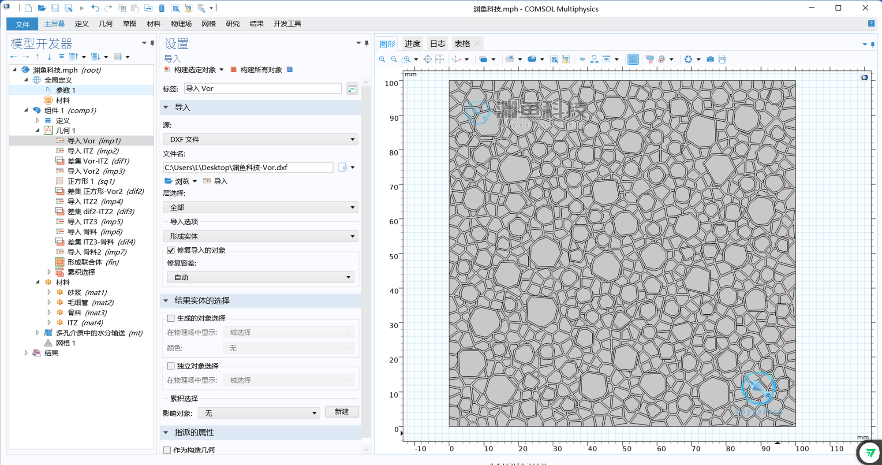
Task: Take a screenshot with the camera icon
Action: point(710,59)
